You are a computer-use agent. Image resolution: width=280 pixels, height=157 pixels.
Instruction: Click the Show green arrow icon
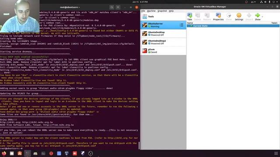point(258,16)
